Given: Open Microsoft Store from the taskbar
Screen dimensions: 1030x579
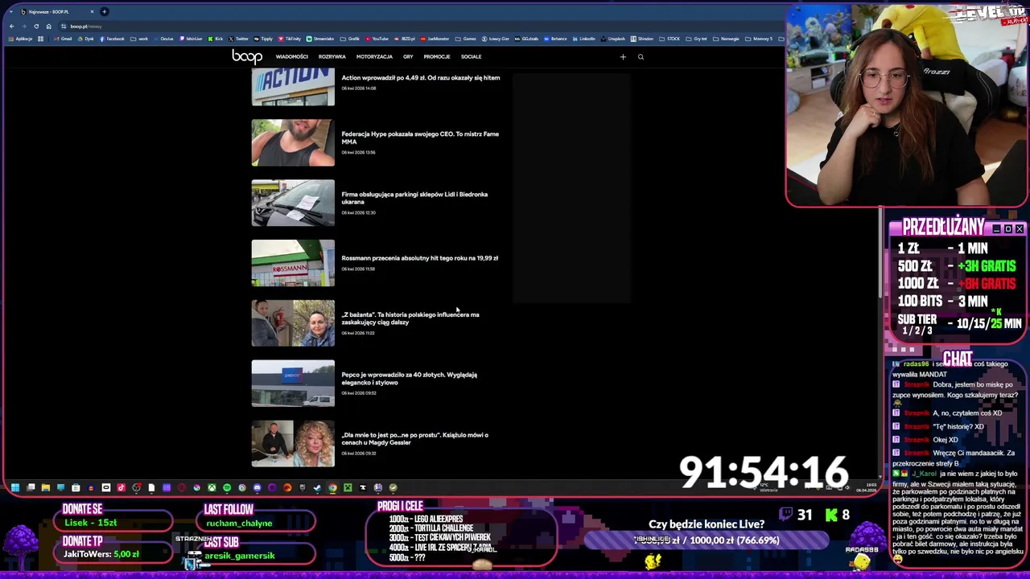Looking at the screenshot, I should (x=76, y=487).
